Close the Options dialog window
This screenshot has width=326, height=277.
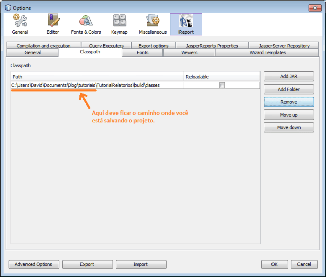(x=314, y=8)
